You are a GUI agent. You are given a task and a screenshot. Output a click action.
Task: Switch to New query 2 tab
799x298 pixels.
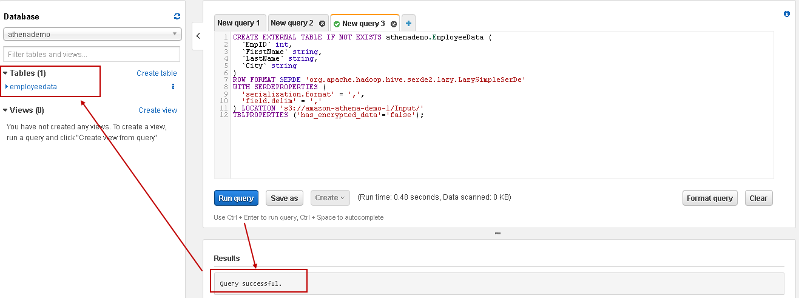coord(292,23)
